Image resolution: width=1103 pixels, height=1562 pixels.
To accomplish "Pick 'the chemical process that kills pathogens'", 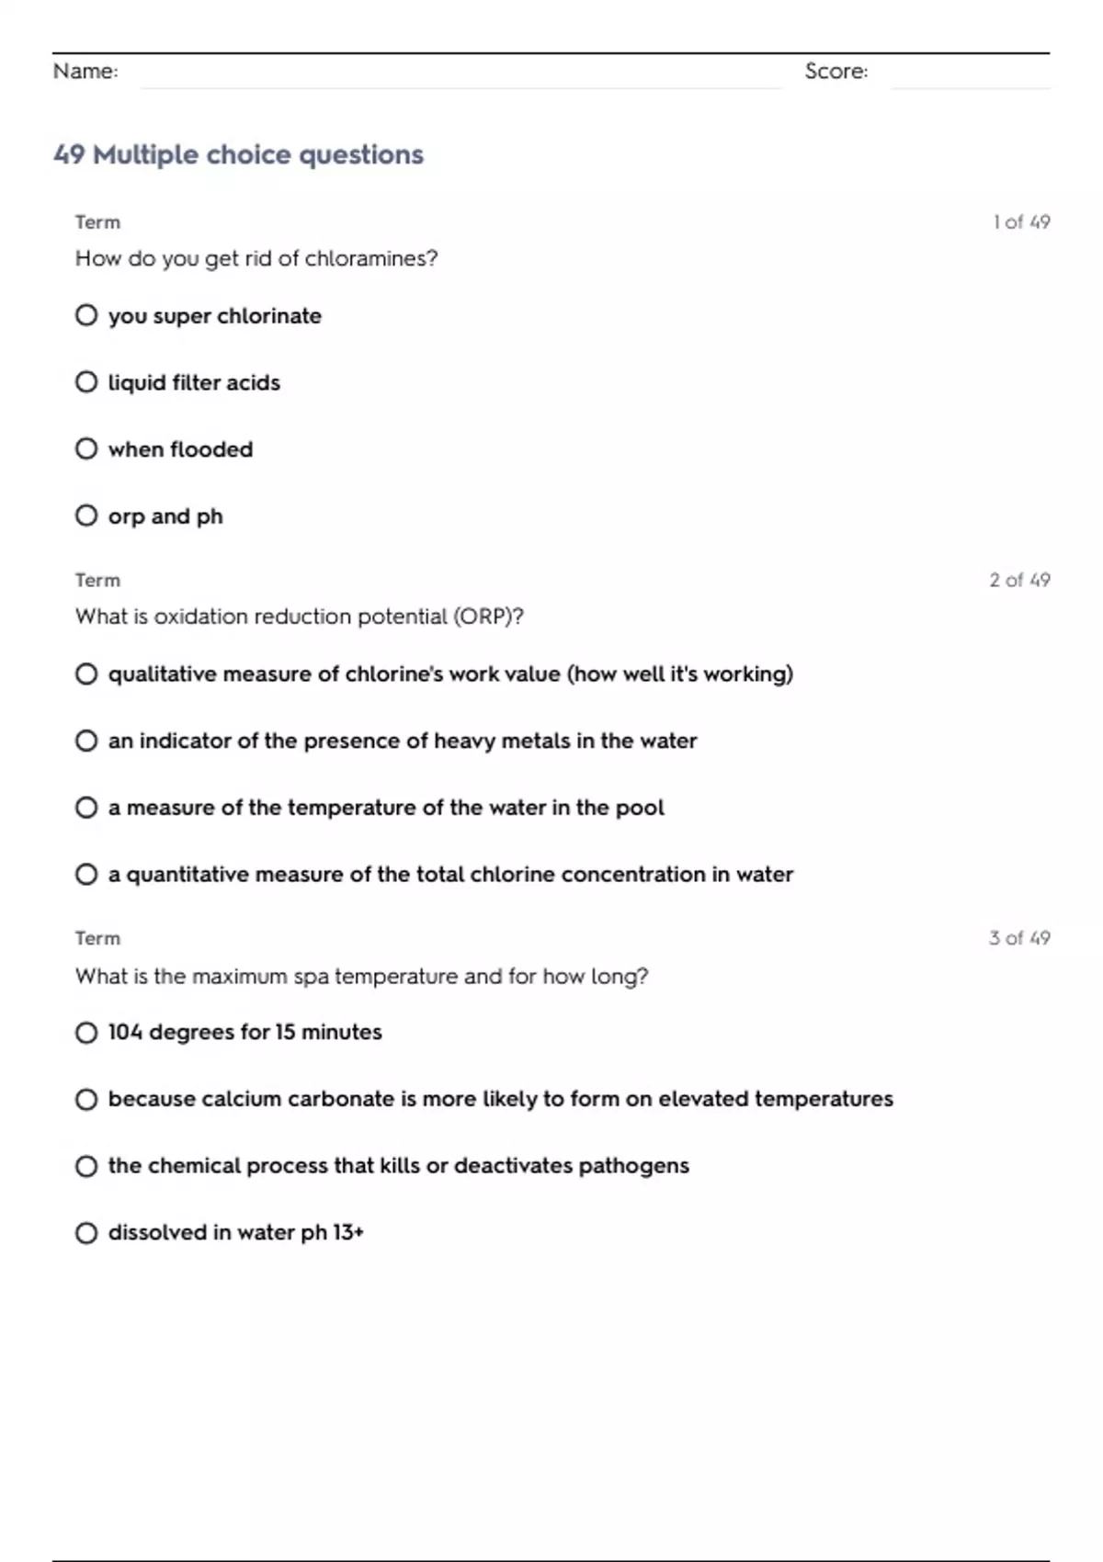I will 86,1166.
